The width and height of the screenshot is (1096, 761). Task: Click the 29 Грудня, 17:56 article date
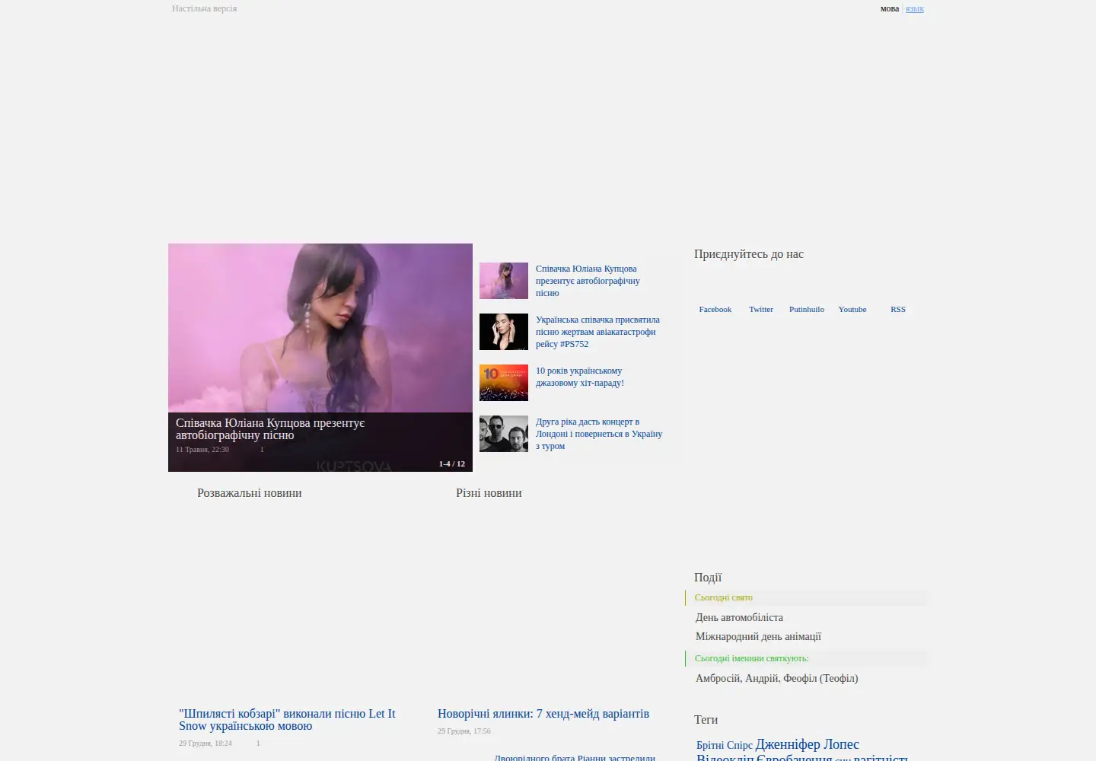(x=464, y=731)
